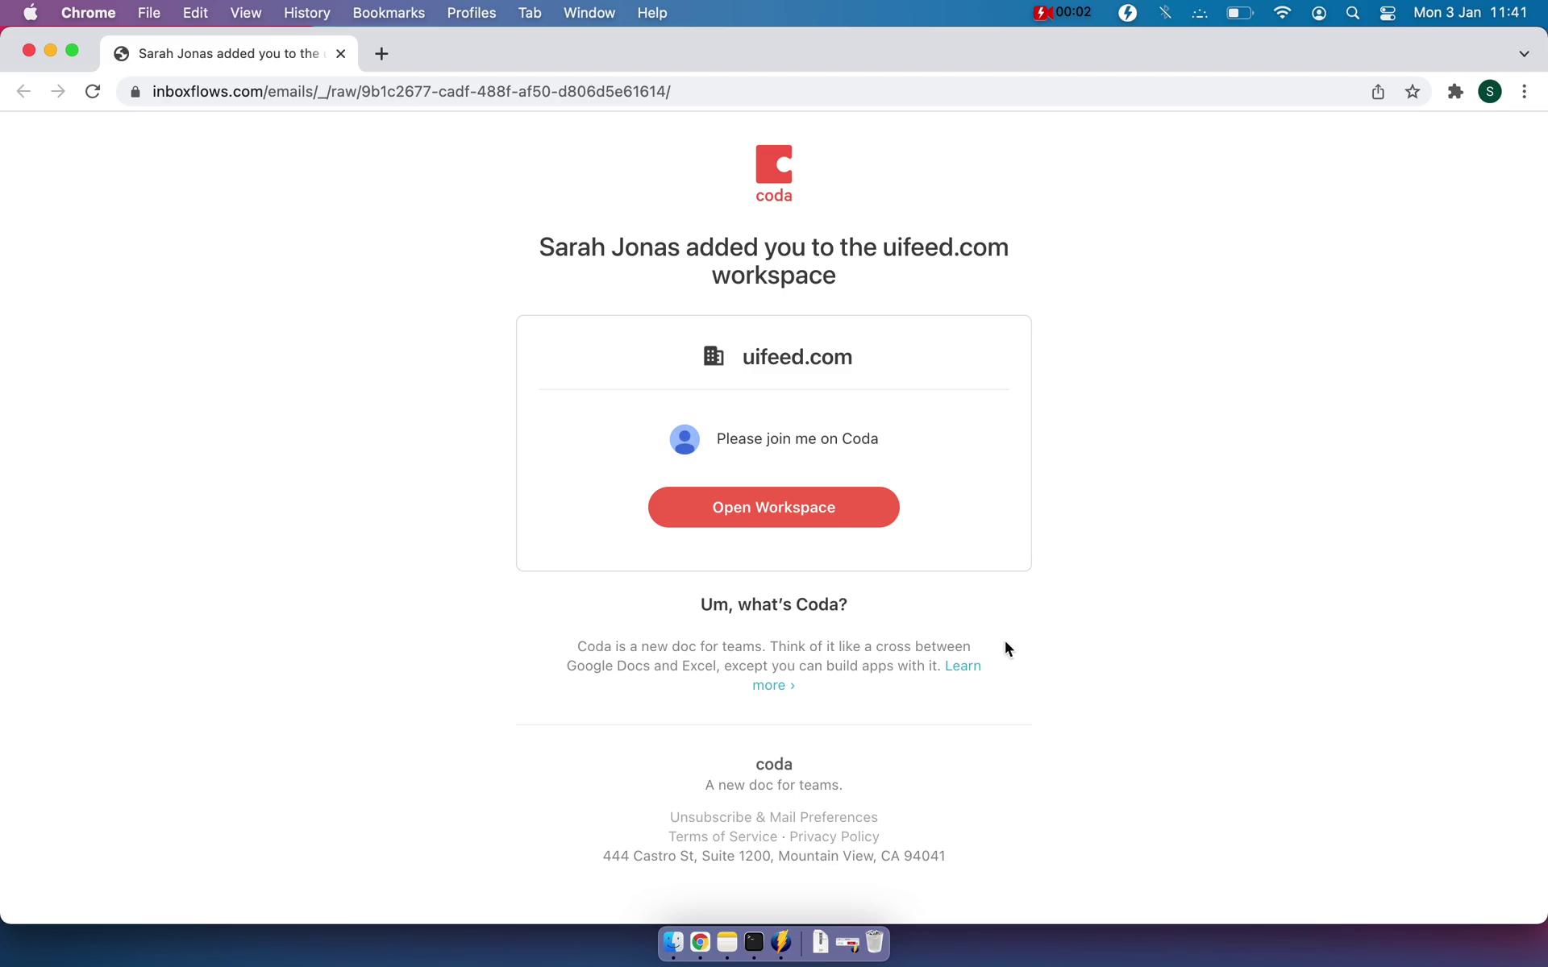The width and height of the screenshot is (1548, 967).
Task: Open Chrome's three-dot menu
Action: (1524, 92)
